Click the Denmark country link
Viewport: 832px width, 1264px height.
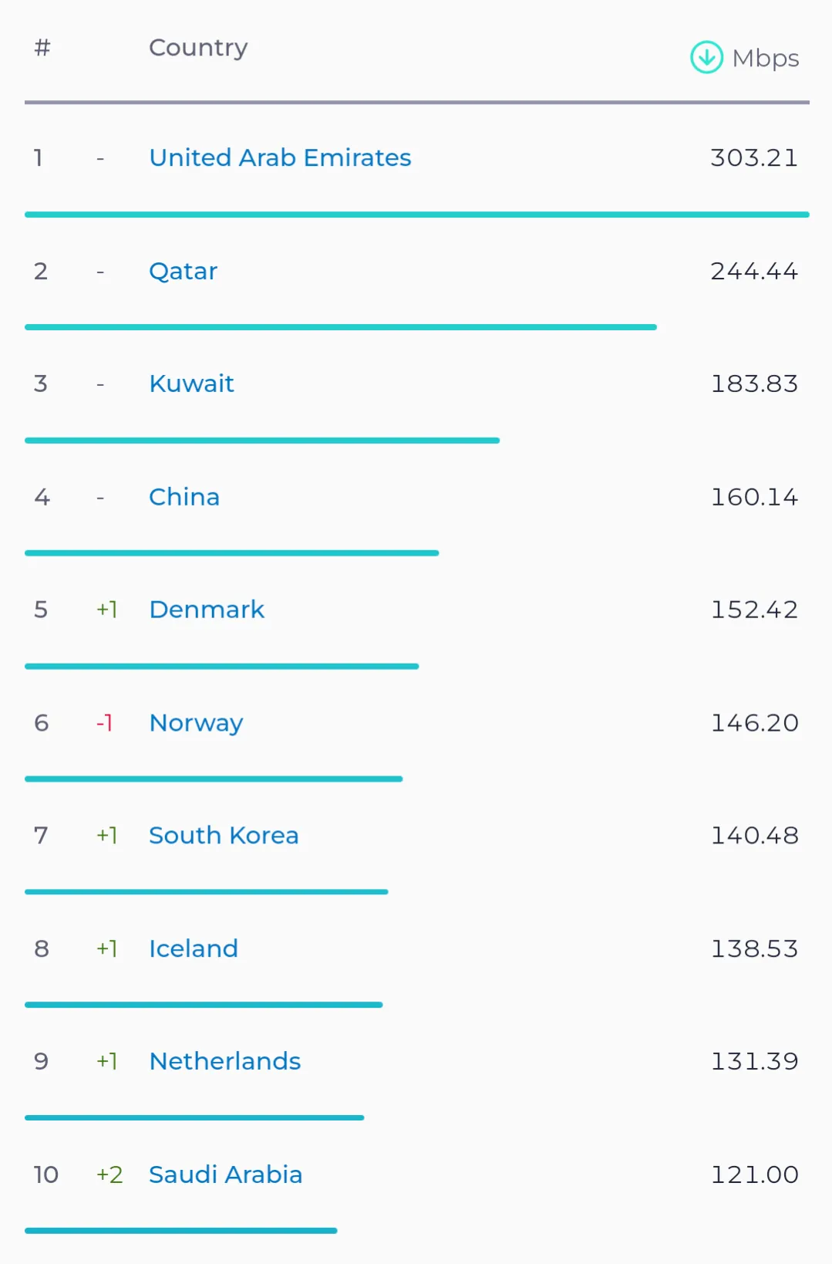[x=207, y=610]
